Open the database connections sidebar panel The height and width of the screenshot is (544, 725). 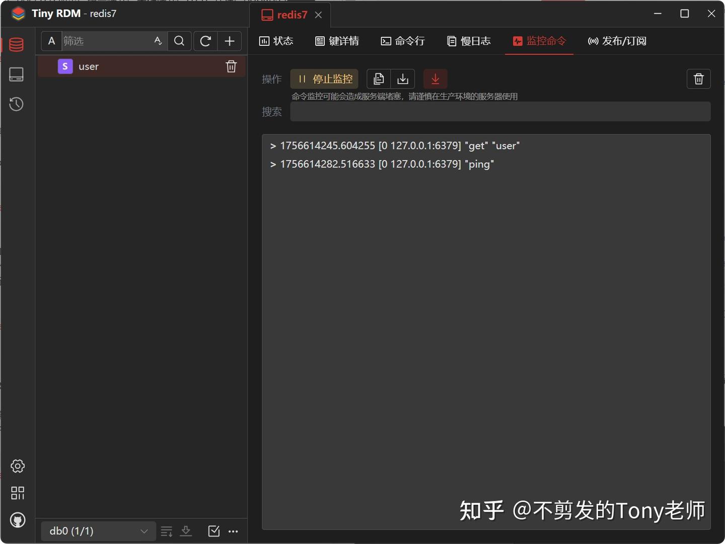coord(16,44)
